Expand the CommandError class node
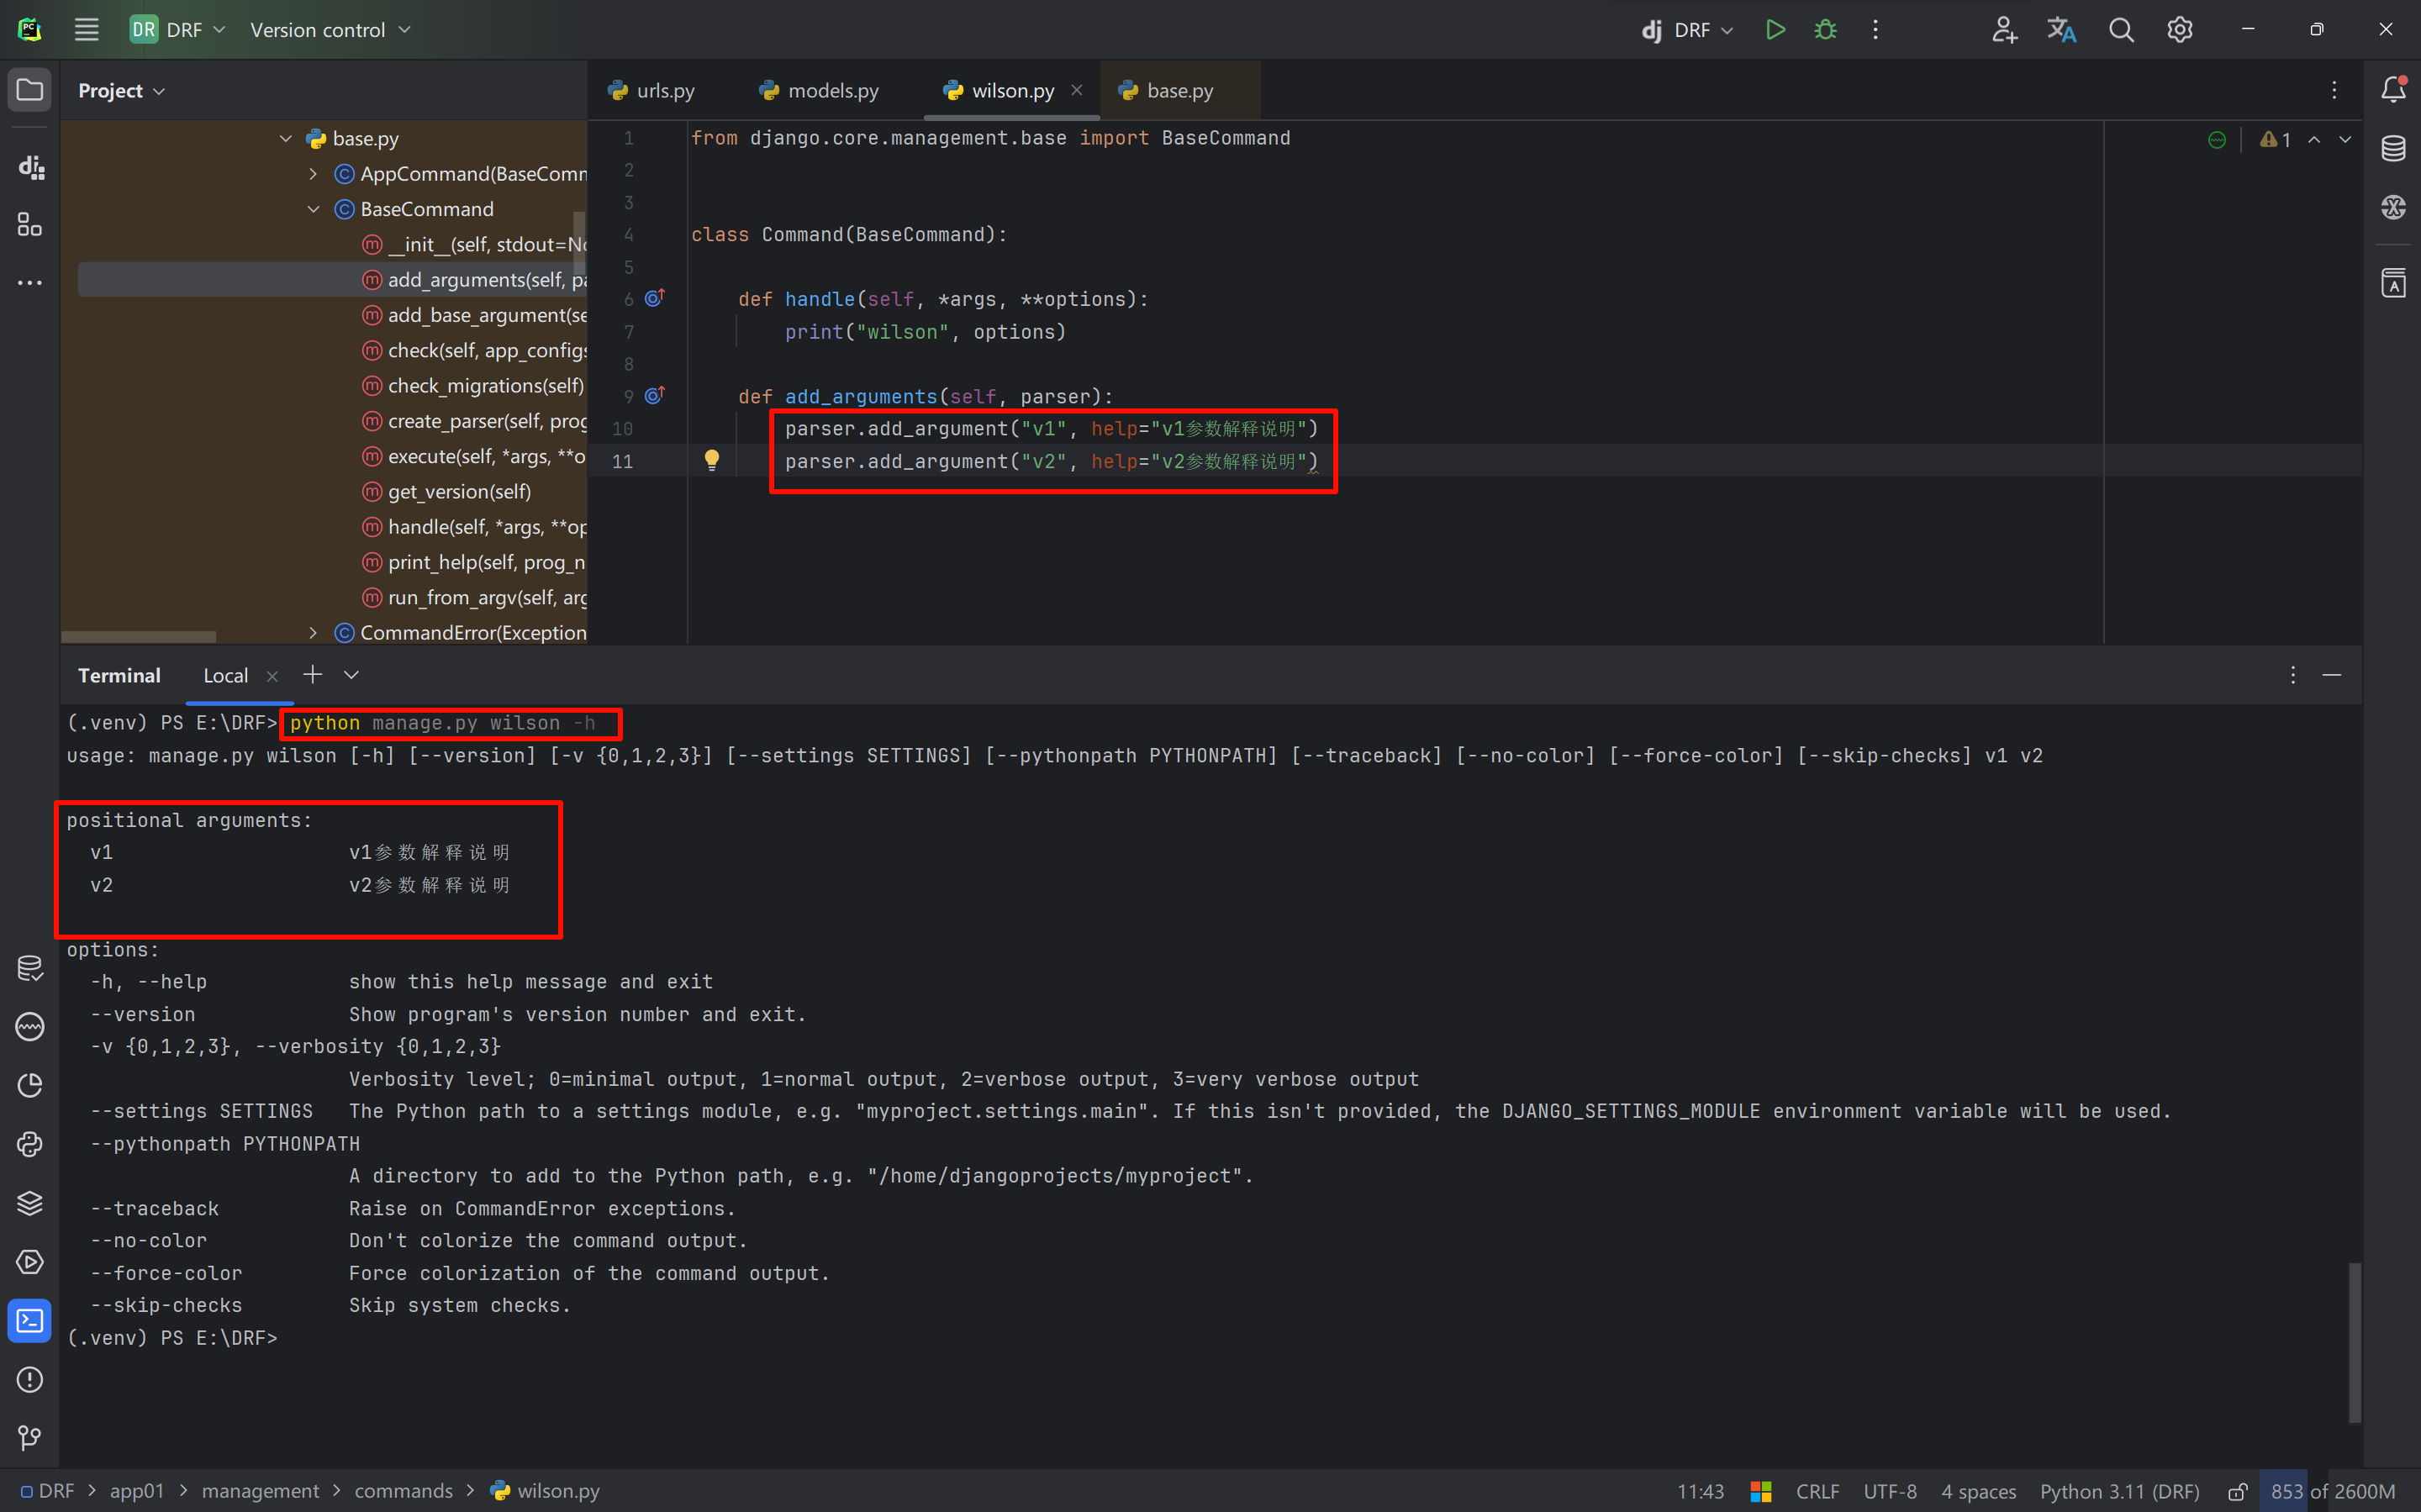Screen dimensions: 2421x1512 (x=313, y=633)
